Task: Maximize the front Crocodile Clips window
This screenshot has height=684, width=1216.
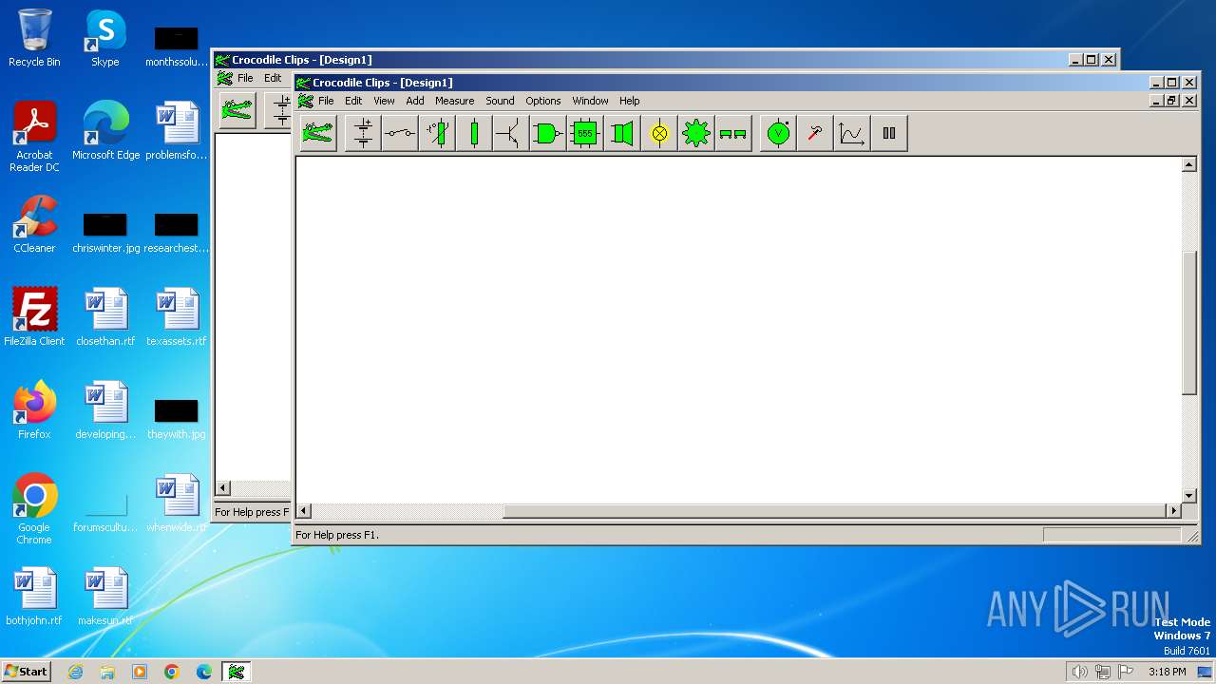Action: point(1171,83)
